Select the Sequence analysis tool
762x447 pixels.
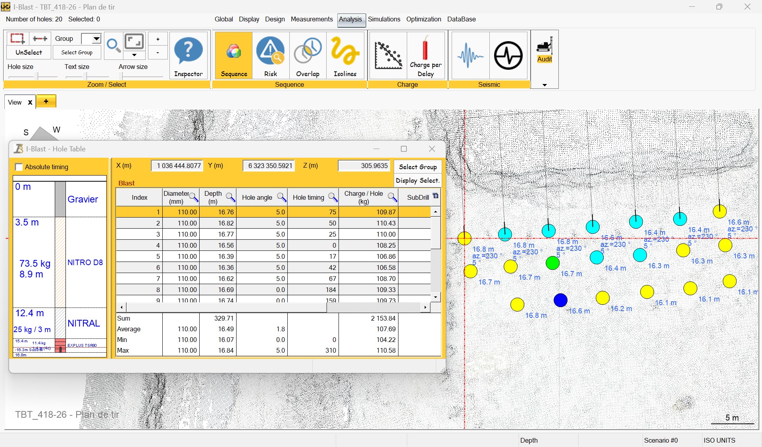tap(233, 55)
